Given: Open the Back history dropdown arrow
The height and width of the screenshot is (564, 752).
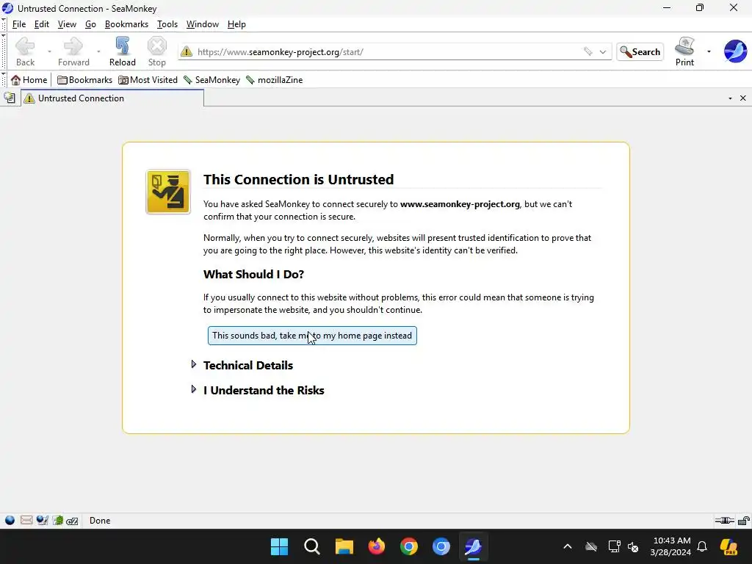Looking at the screenshot, I should click(49, 51).
